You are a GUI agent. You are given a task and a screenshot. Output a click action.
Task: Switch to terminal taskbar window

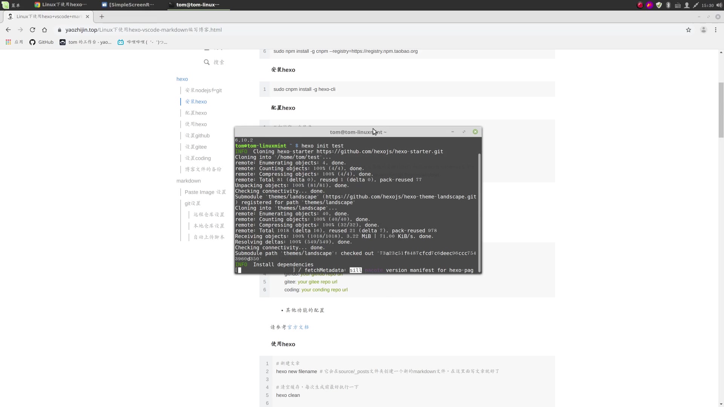point(198,5)
